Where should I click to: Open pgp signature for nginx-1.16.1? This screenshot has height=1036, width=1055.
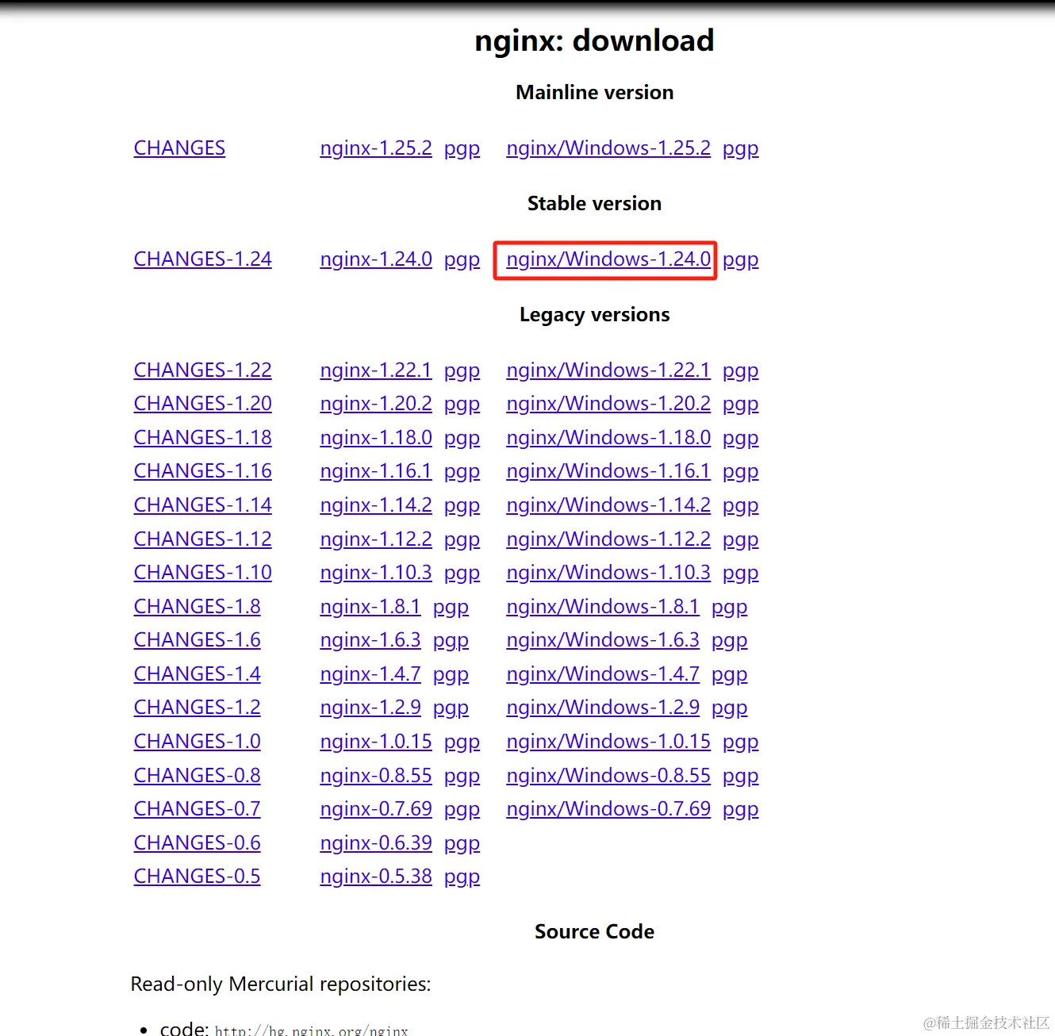point(462,472)
